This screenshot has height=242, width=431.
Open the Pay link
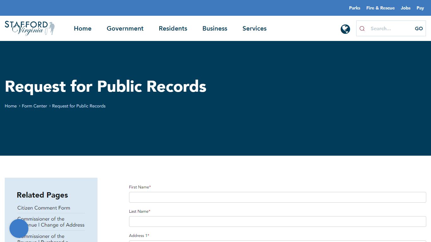(x=420, y=8)
